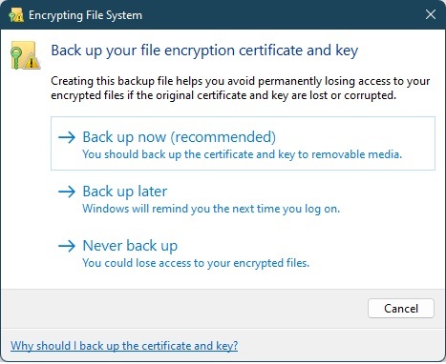This screenshot has width=446, height=364.
Task: Click the arrow beside Never back up
Action: pyautogui.click(x=67, y=246)
